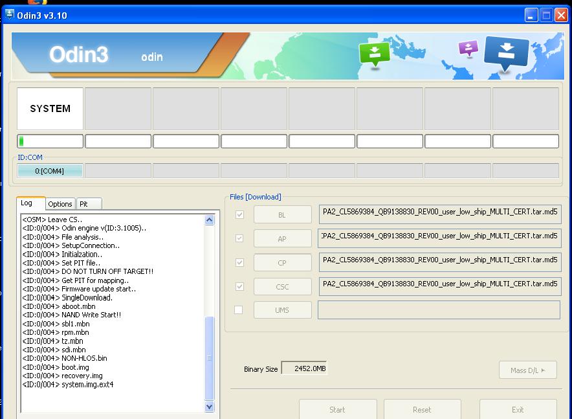Click the 'aboot.mbn' log line
Image resolution: width=572 pixels, height=419 pixels.
click(59, 306)
